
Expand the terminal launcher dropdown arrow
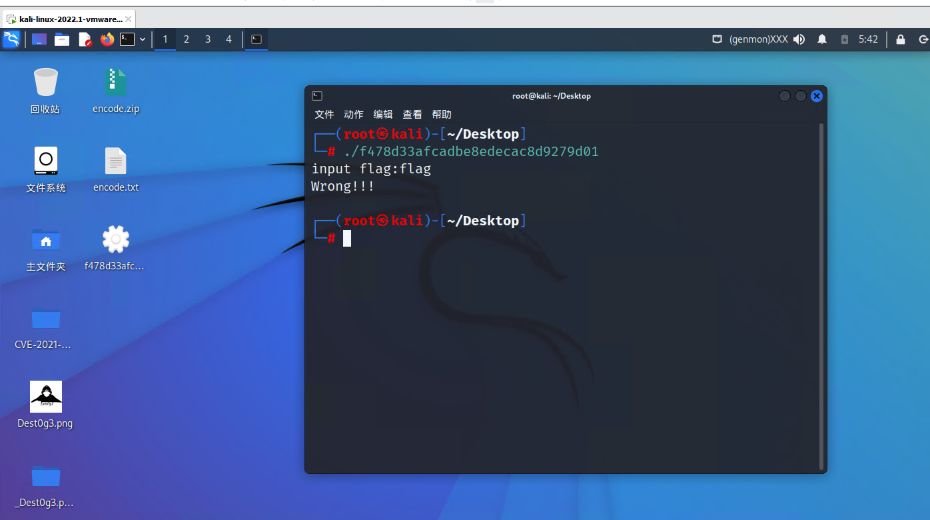143,39
